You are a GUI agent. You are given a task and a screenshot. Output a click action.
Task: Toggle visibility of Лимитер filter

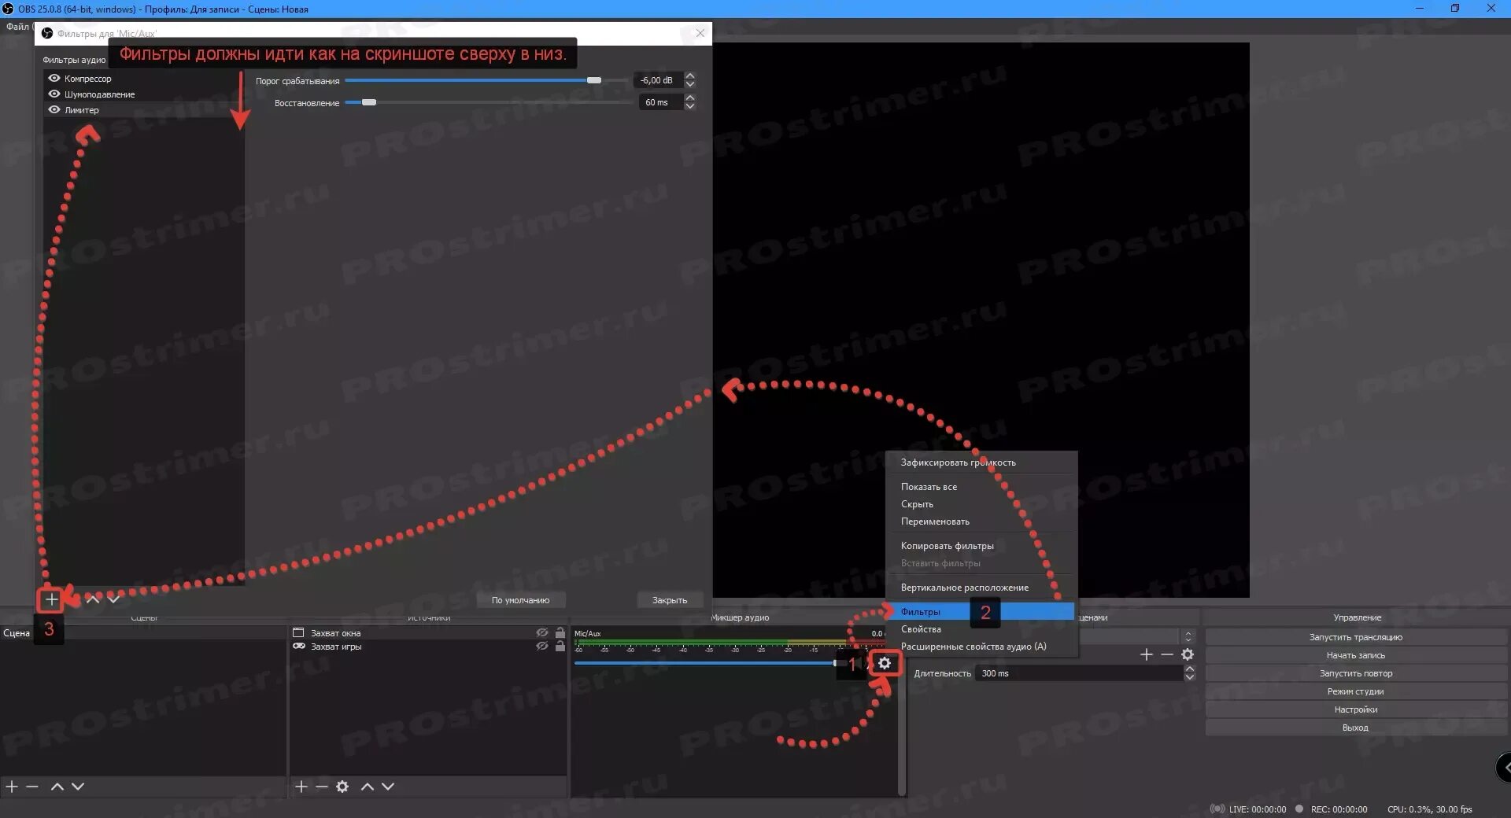54,109
